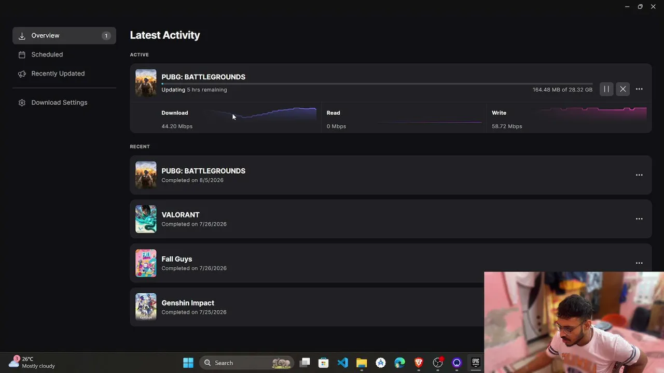Click the "44.20 Mbps" download speed value
The height and width of the screenshot is (373, 664).
(x=177, y=126)
